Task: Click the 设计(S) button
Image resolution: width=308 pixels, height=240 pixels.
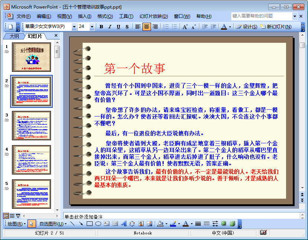Action: point(247,27)
